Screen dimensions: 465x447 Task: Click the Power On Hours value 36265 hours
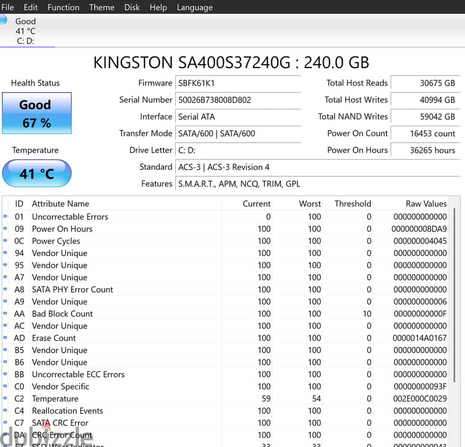pyautogui.click(x=425, y=150)
